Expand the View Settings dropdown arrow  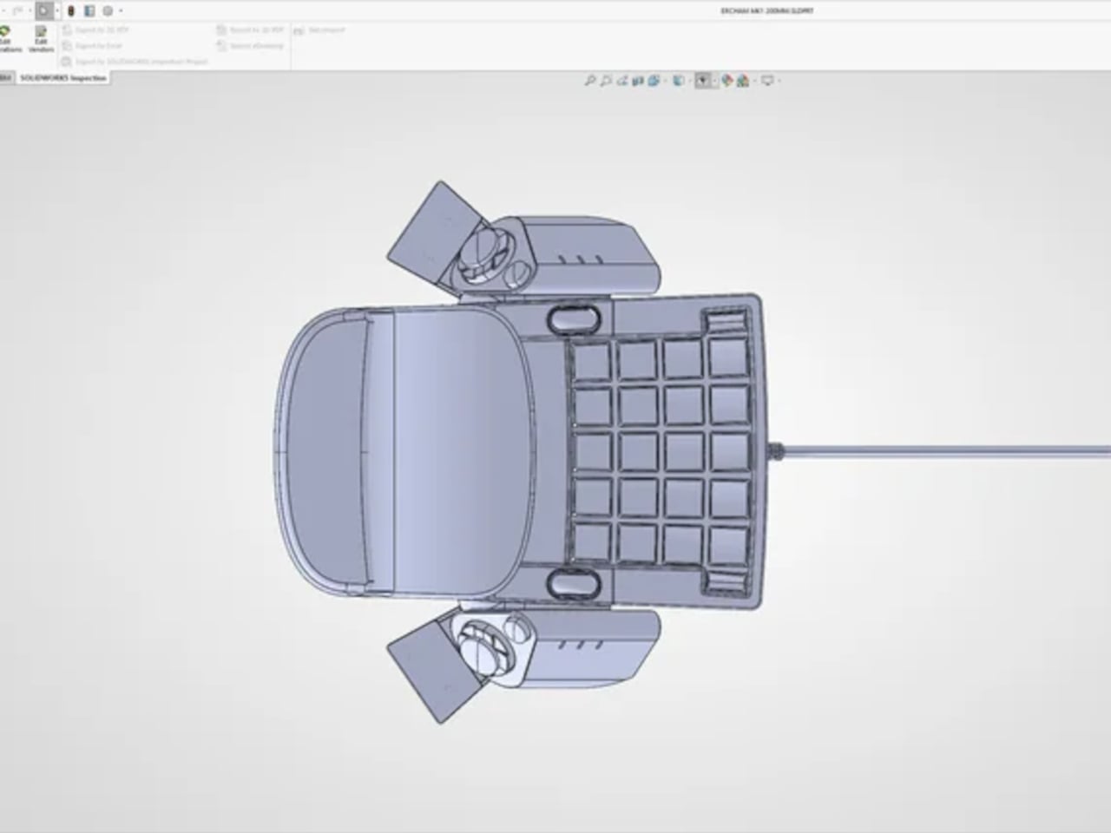tap(779, 81)
